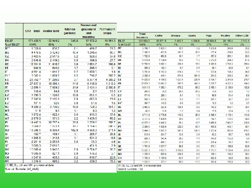The height and width of the screenshot is (188, 251).
Task: Select EU-27 poultry value 20 155.4
Action: (227, 41)
